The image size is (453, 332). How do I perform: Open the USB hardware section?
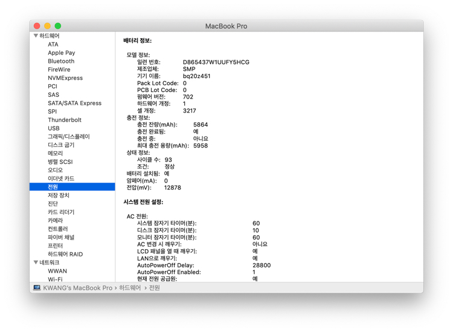[54, 128]
